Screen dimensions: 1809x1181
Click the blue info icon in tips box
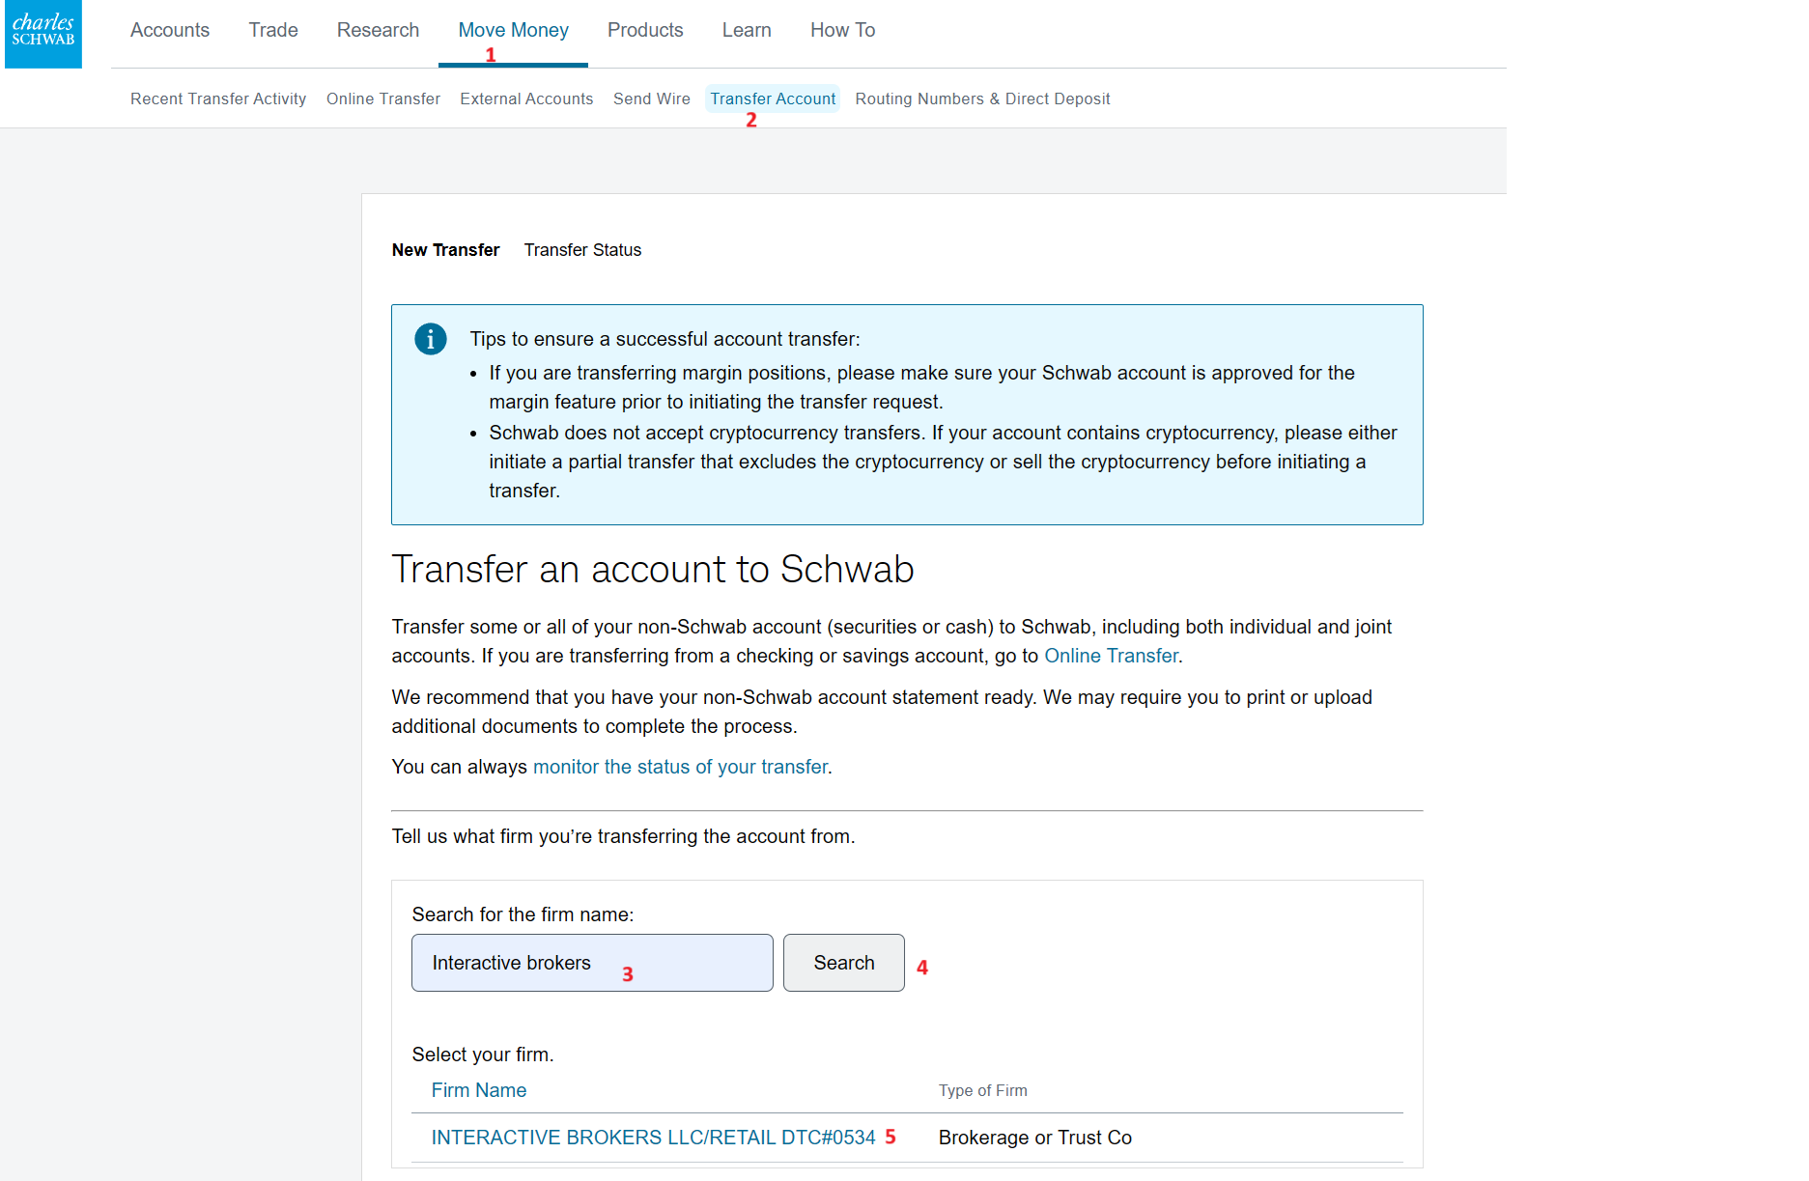[430, 339]
